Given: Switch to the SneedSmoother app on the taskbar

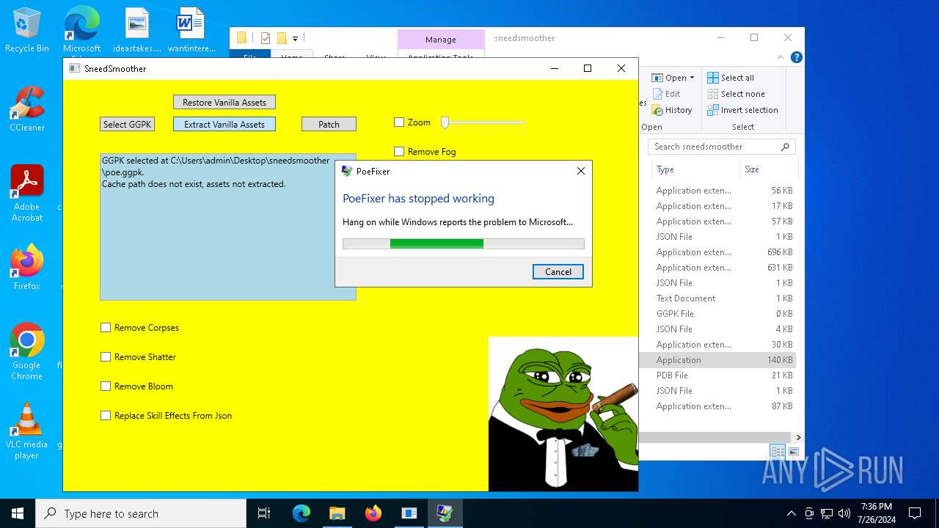Looking at the screenshot, I should [409, 513].
